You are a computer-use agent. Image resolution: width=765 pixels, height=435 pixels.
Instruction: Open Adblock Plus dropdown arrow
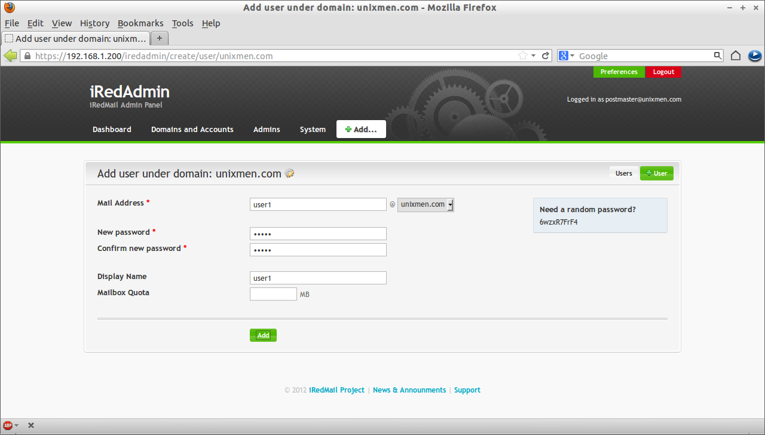pos(16,425)
